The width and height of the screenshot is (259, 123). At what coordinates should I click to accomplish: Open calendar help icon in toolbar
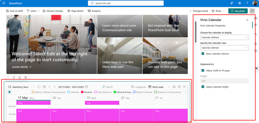click(184, 87)
